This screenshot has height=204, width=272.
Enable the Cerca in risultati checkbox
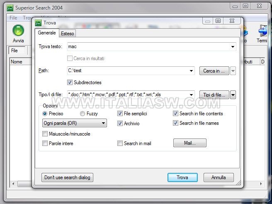(70, 58)
